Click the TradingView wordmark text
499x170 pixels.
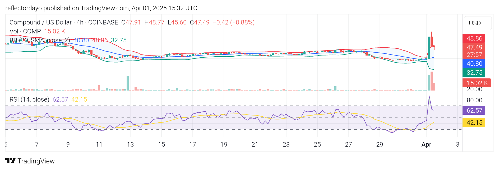tap(36, 161)
